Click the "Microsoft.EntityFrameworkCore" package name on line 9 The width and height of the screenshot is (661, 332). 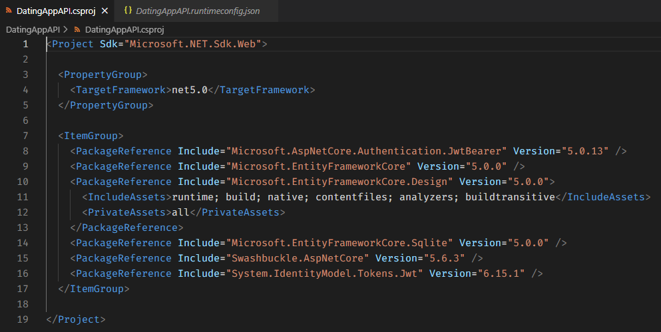tap(318, 166)
